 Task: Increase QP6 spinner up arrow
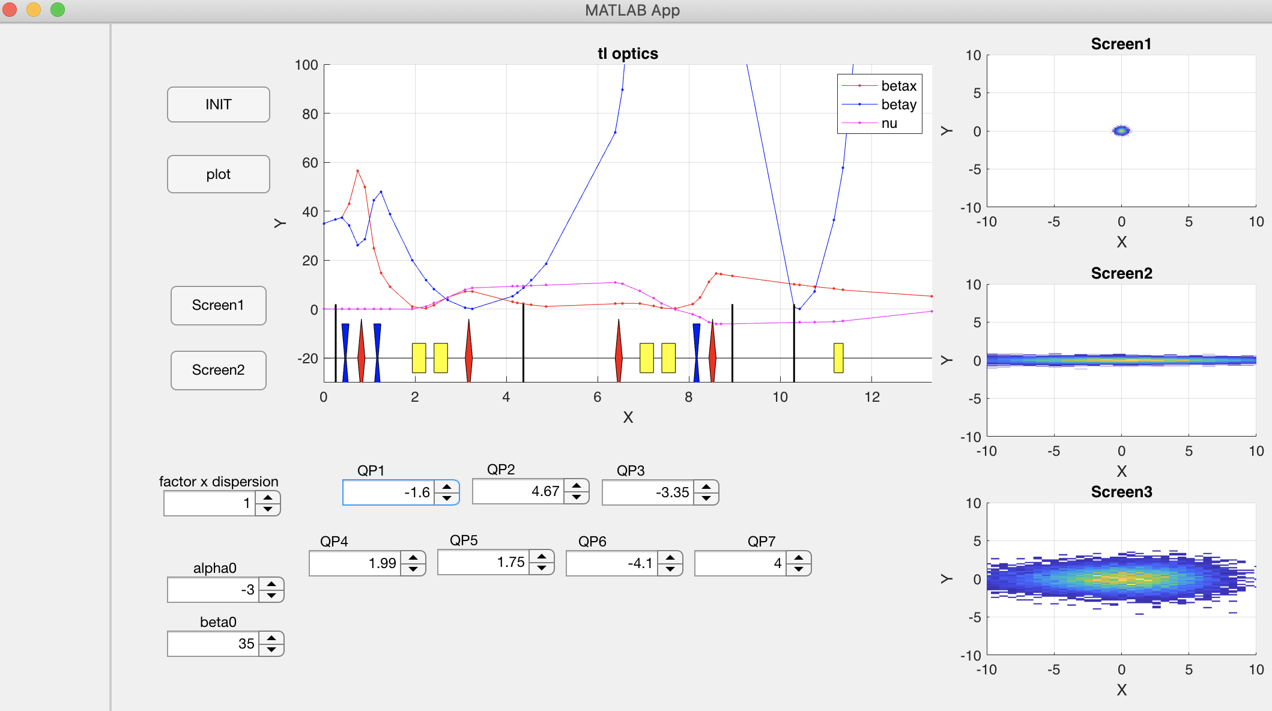click(670, 557)
